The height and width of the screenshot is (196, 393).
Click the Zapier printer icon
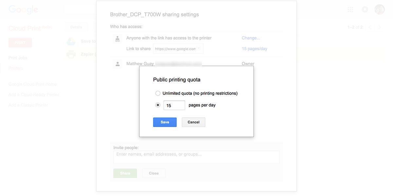tap(71, 54)
